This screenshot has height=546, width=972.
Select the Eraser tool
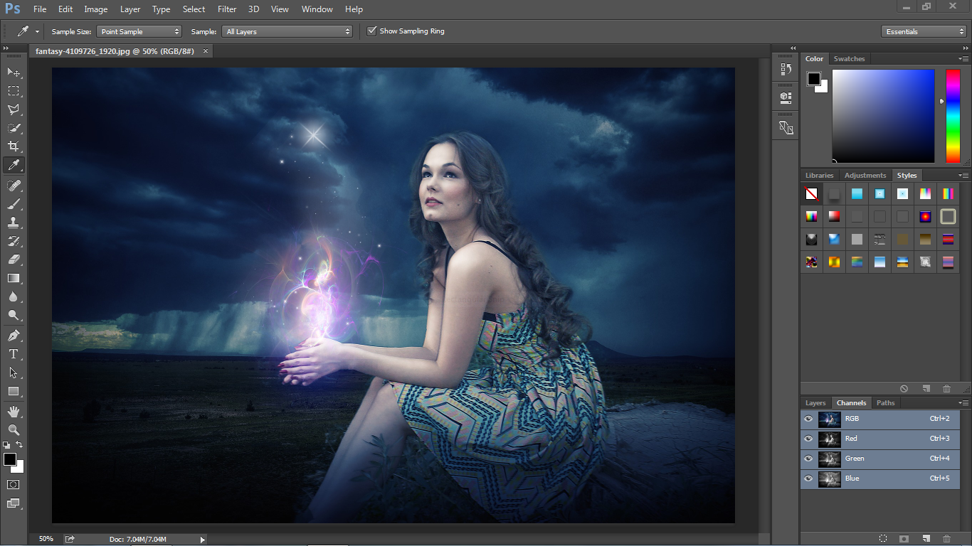14,259
